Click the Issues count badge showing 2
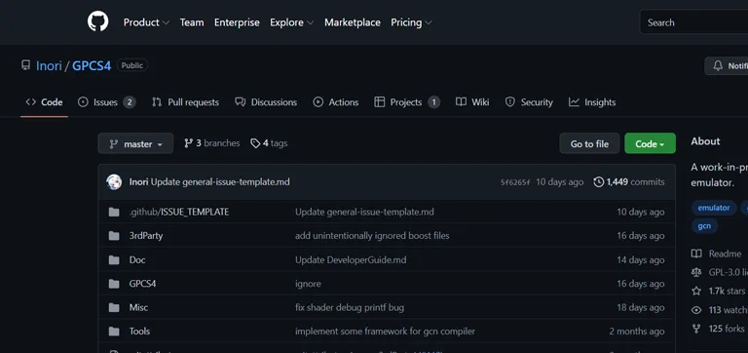 tap(129, 102)
